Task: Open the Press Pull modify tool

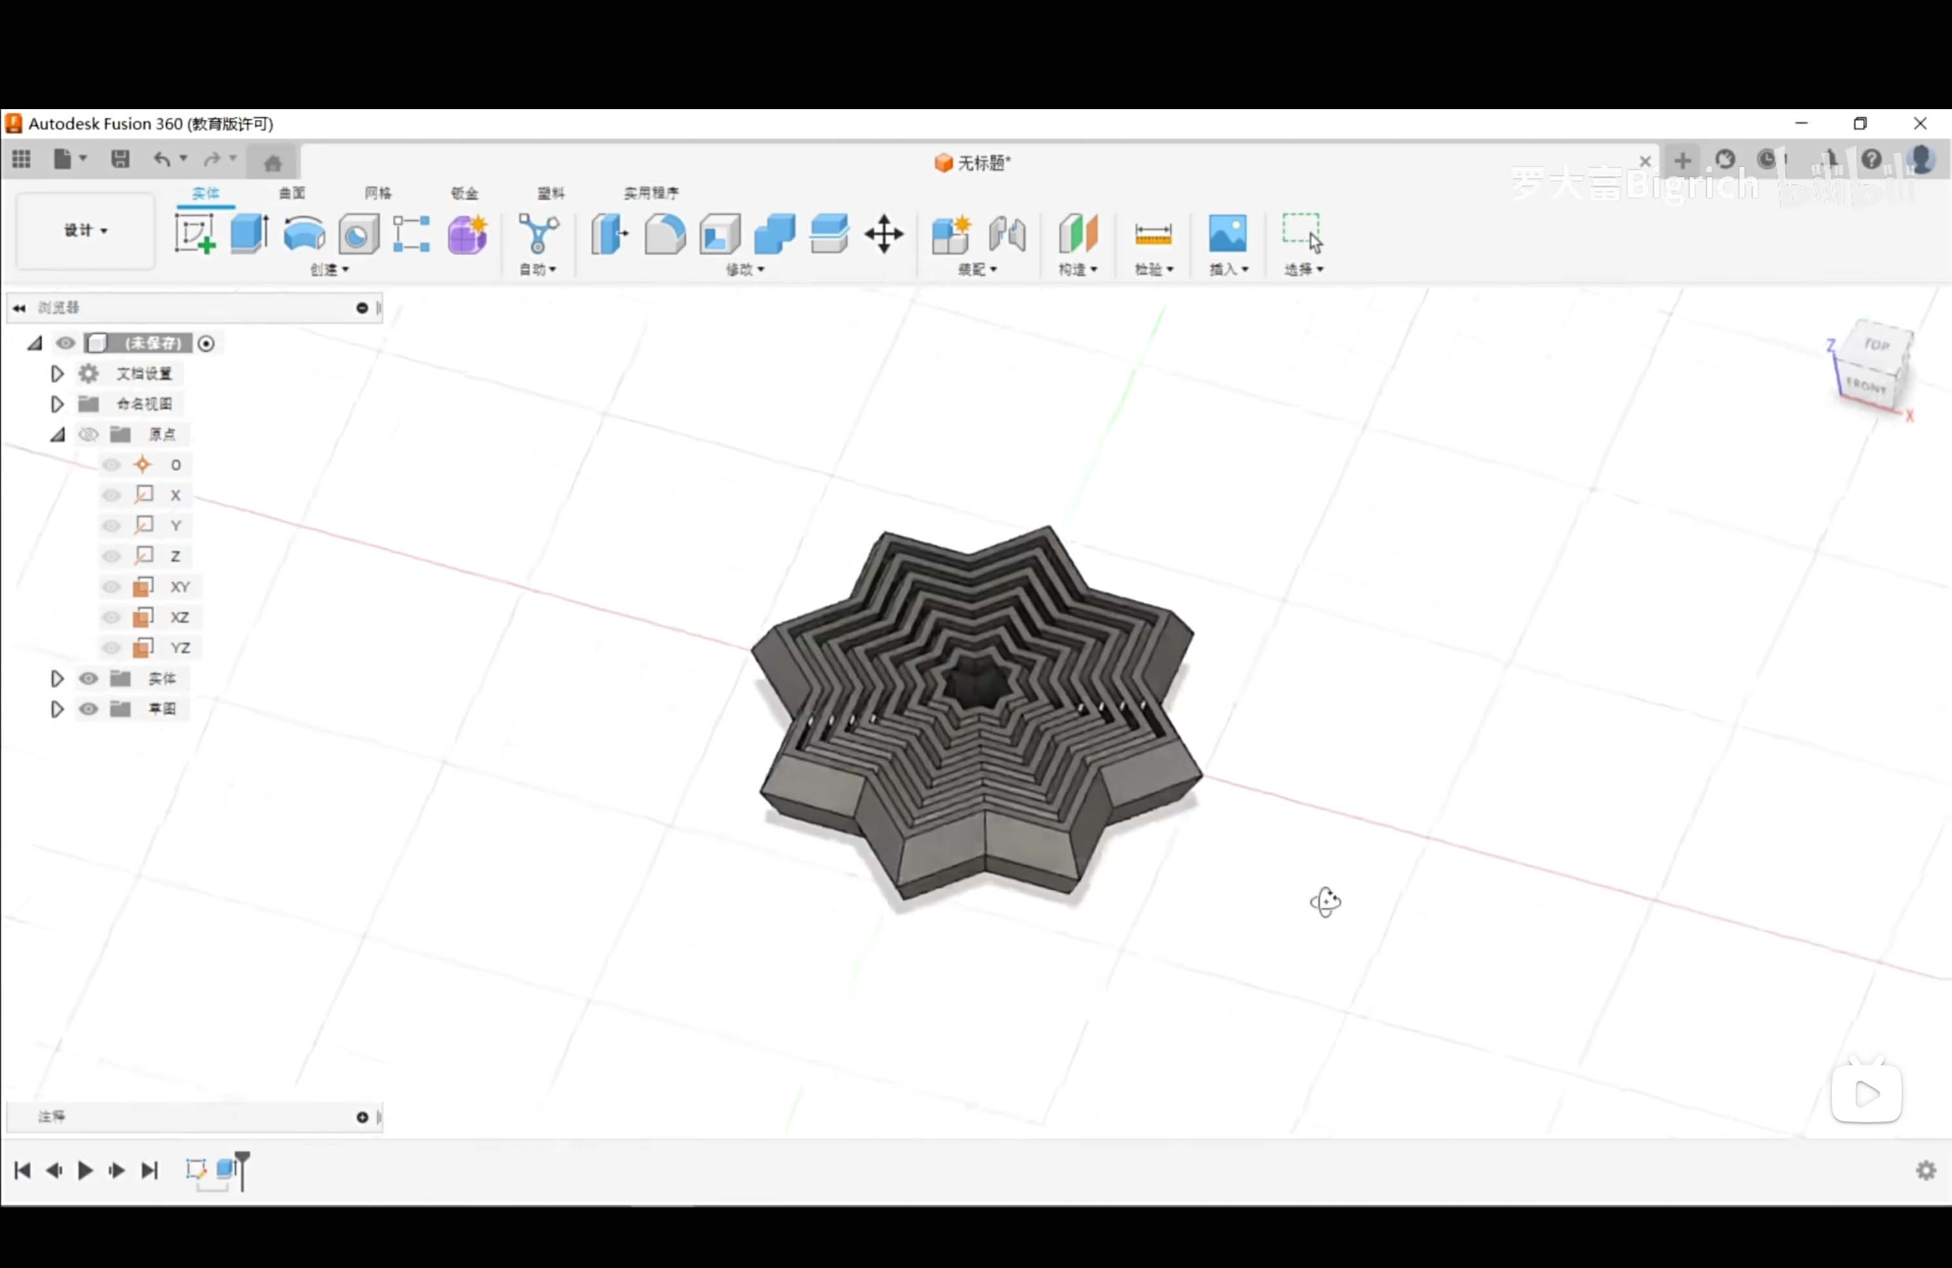Action: tap(608, 234)
